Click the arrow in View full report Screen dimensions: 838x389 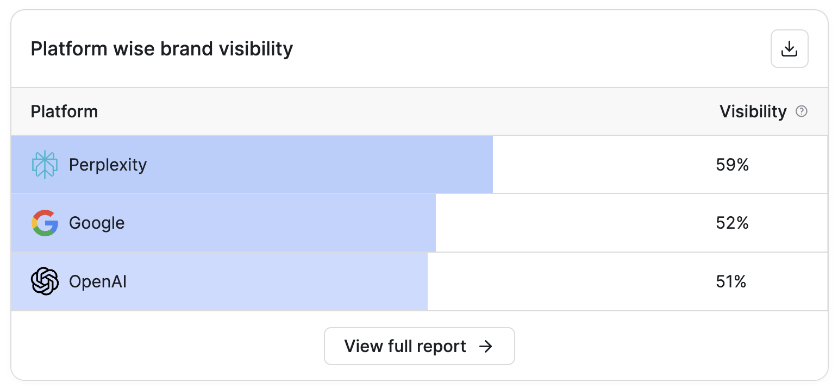485,346
